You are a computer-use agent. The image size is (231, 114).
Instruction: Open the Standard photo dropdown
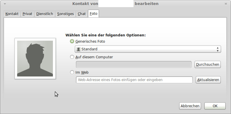coord(148,49)
